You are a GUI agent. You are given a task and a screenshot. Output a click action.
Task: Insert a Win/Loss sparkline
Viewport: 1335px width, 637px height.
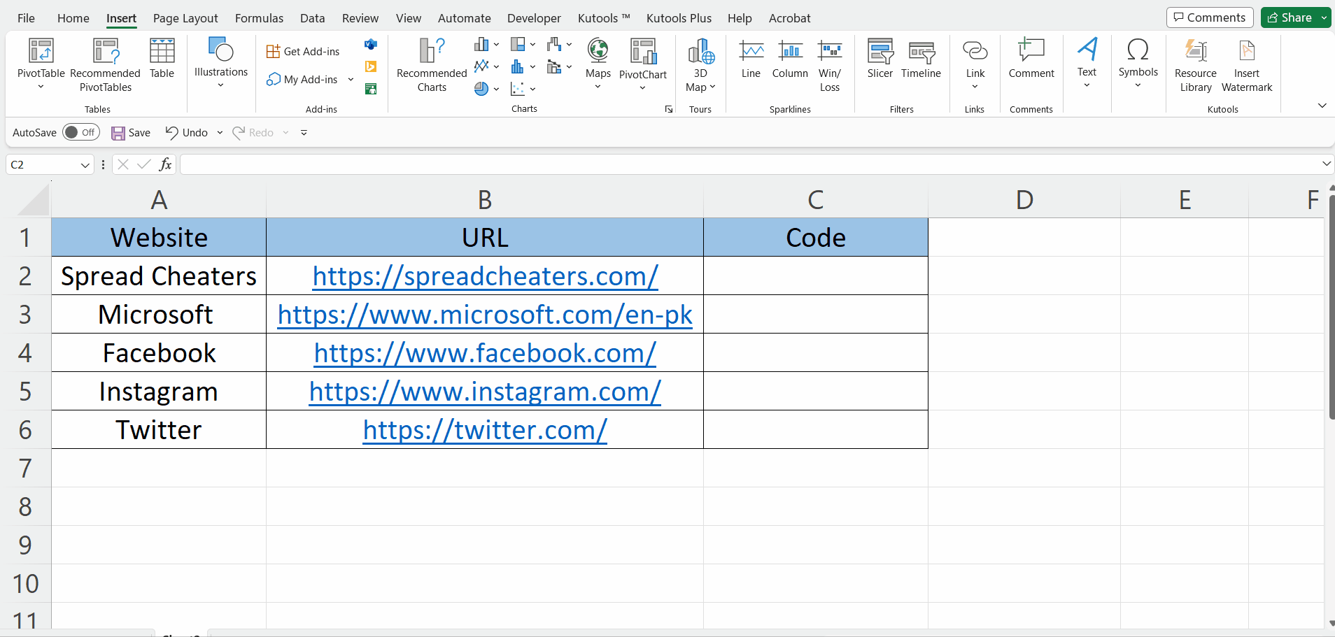830,65
